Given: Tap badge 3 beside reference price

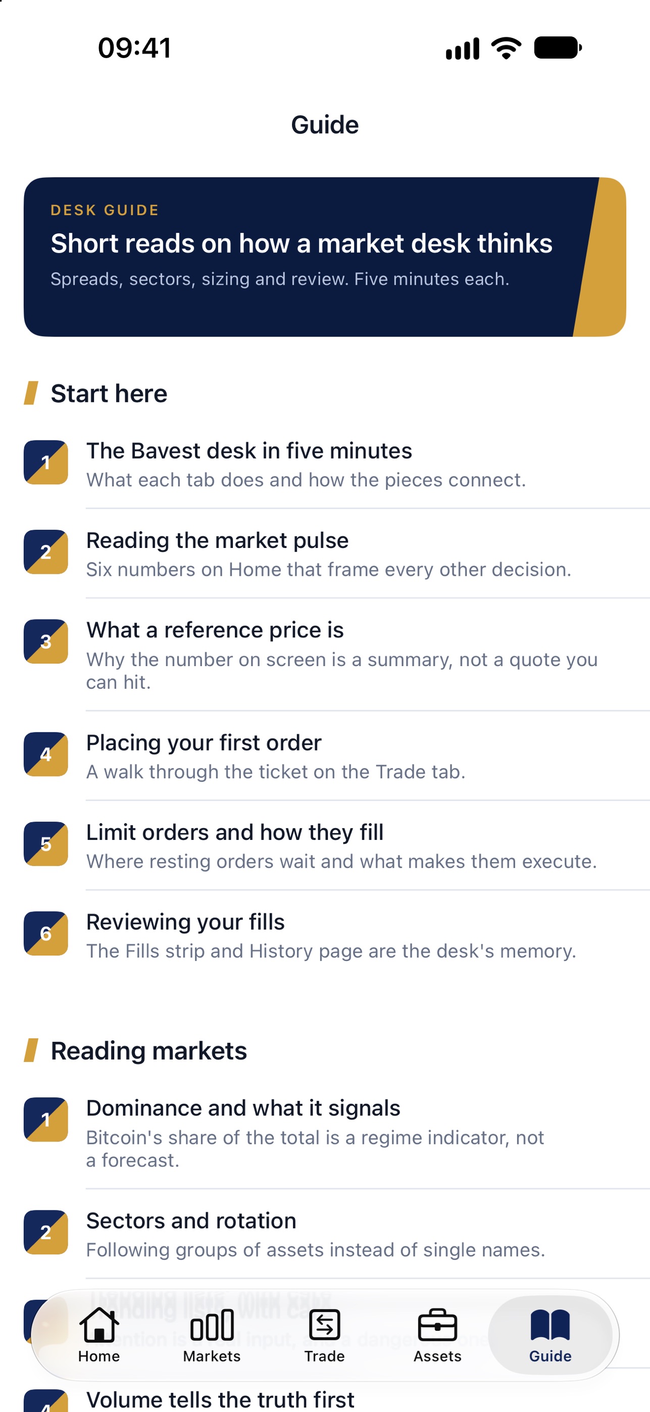Looking at the screenshot, I should [x=46, y=641].
